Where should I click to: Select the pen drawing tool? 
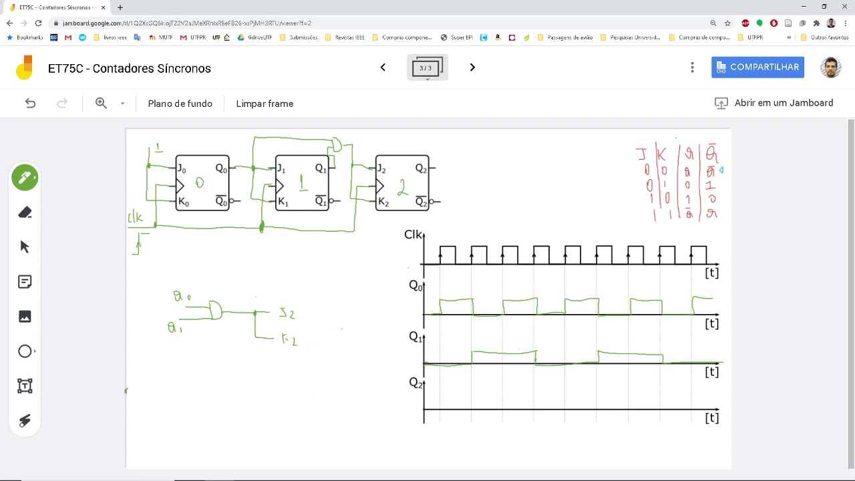point(25,178)
